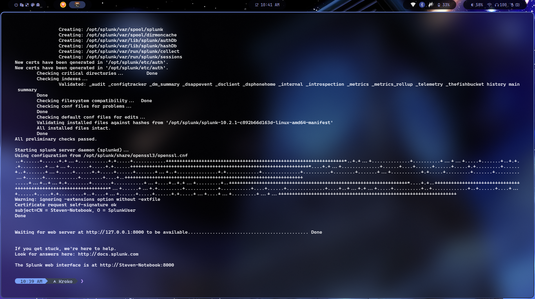The width and height of the screenshot is (535, 299).
Task: Click the power icon in top bar
Action: 16,5
